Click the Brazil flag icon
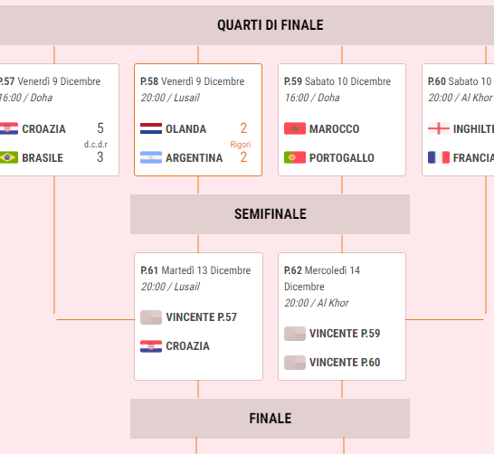This screenshot has width=494, height=454. (9, 157)
